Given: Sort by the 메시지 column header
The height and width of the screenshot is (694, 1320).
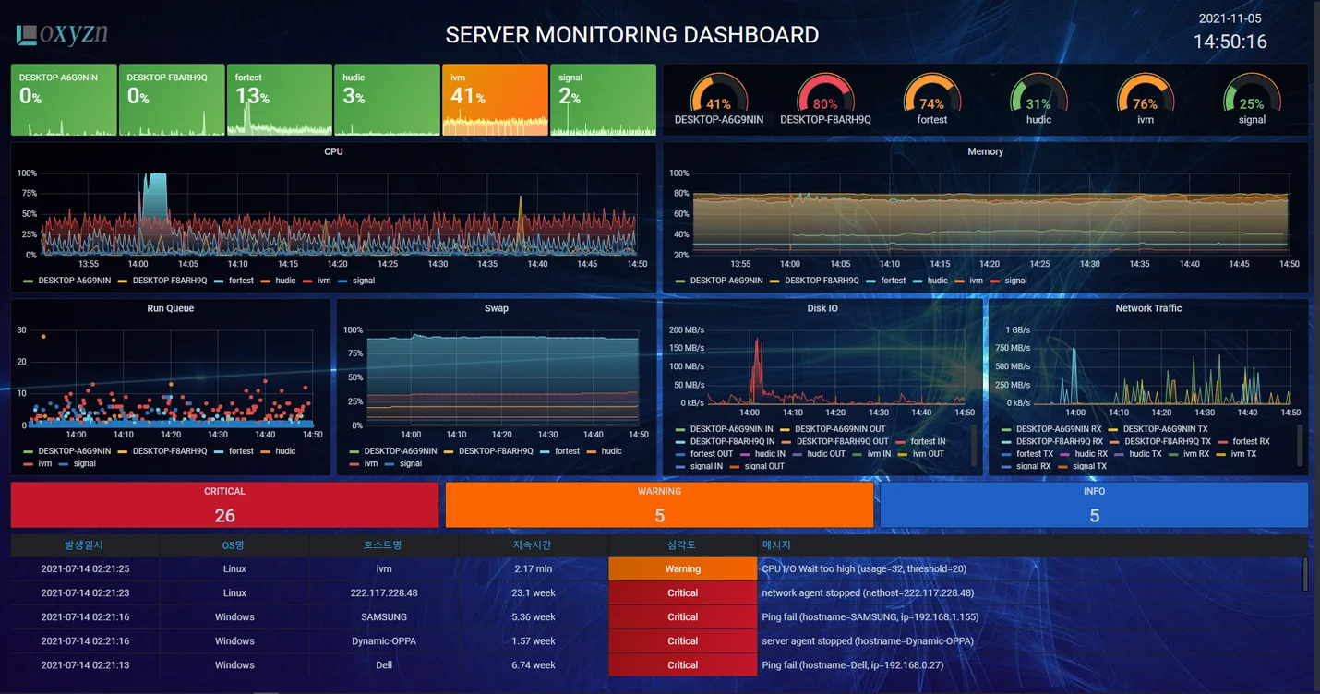Looking at the screenshot, I should click(1033, 545).
